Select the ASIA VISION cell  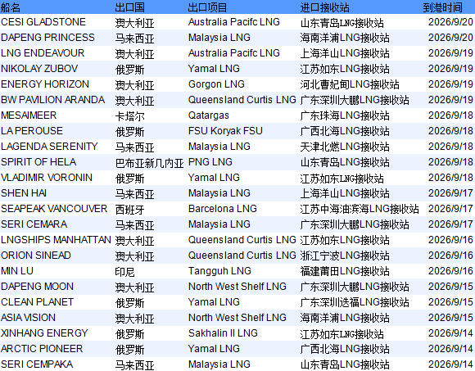click(28, 318)
